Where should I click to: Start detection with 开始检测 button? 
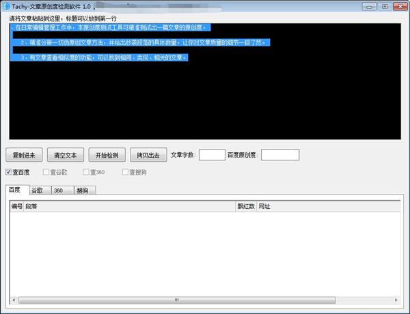tap(107, 155)
